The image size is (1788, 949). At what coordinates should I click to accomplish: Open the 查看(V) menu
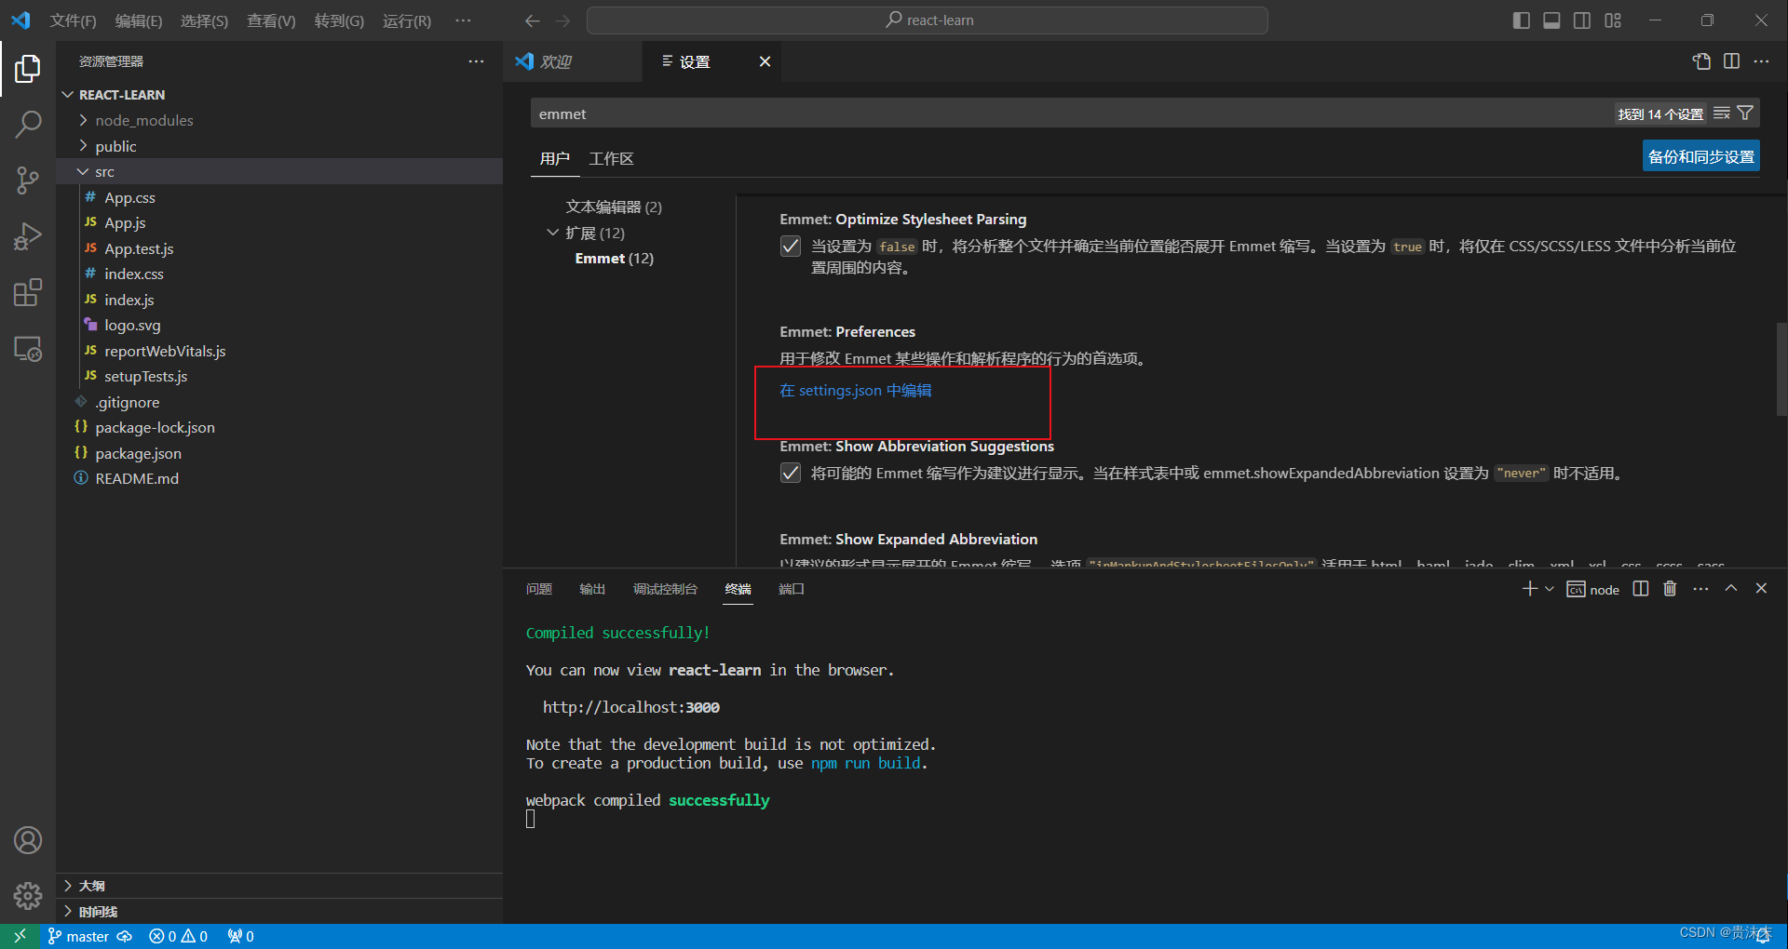(271, 20)
